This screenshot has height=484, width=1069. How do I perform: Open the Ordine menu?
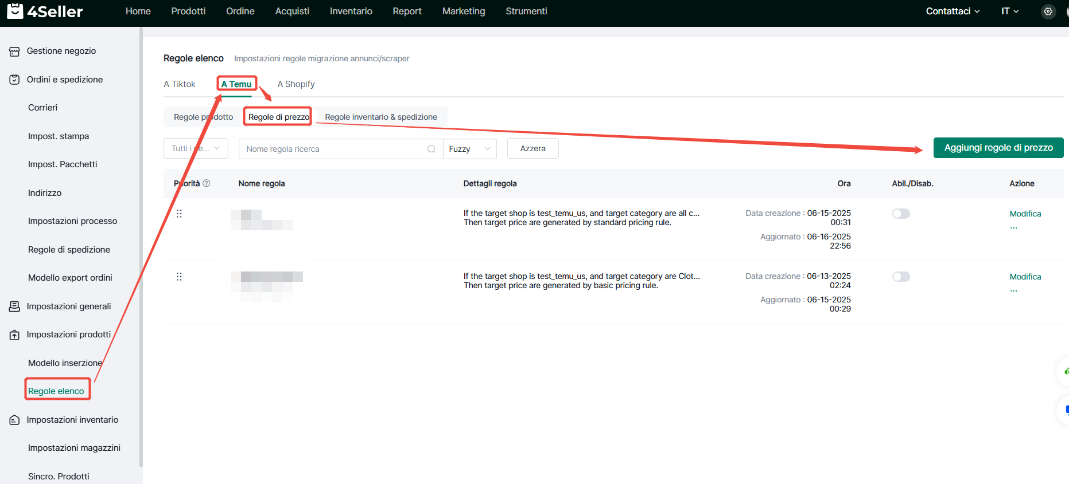coord(240,11)
